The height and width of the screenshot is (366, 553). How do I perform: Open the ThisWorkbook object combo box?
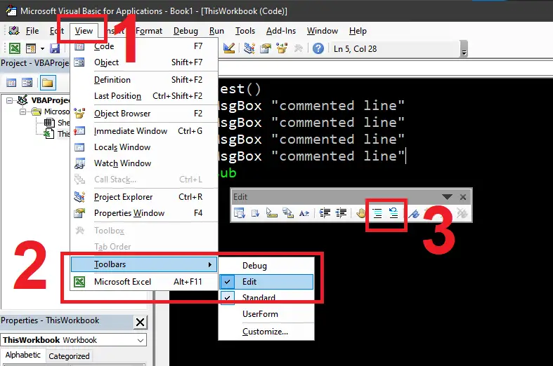73,340
